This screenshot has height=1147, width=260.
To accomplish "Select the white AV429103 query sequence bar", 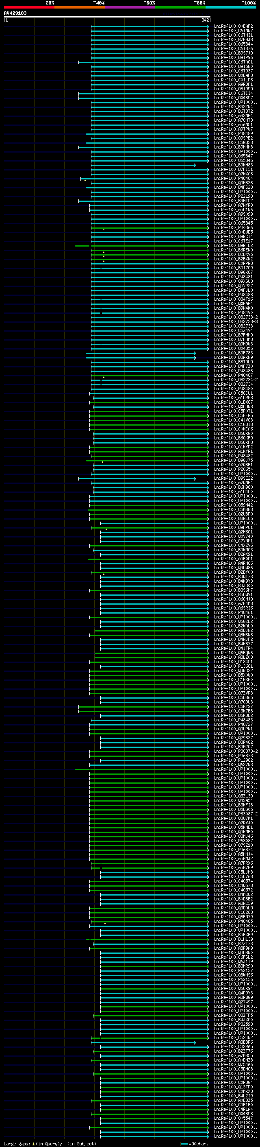I will (107, 16).
